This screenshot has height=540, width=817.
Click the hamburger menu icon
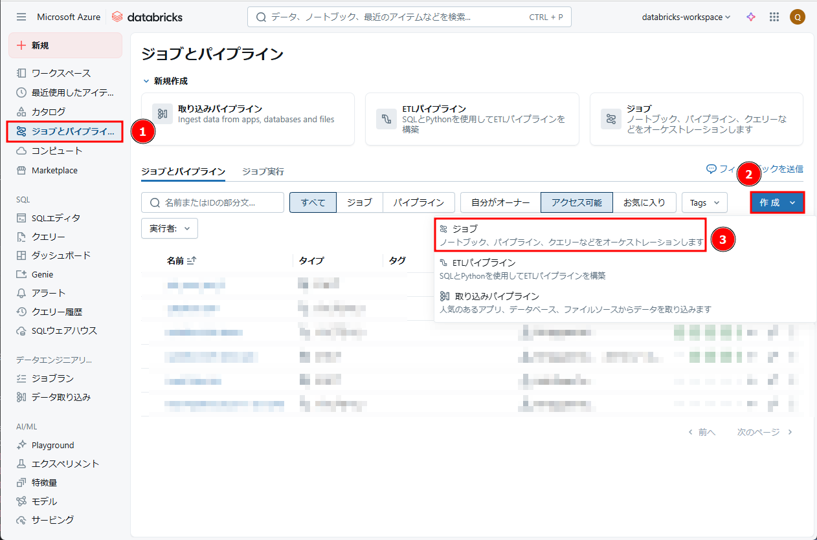tap(21, 17)
